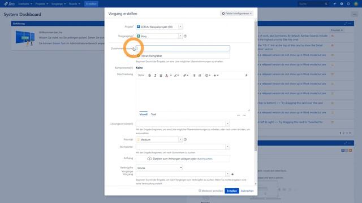Click the cloud upload icon in Anhang
Image resolution: width=362 pixels, height=203 pixels.
[149, 158]
